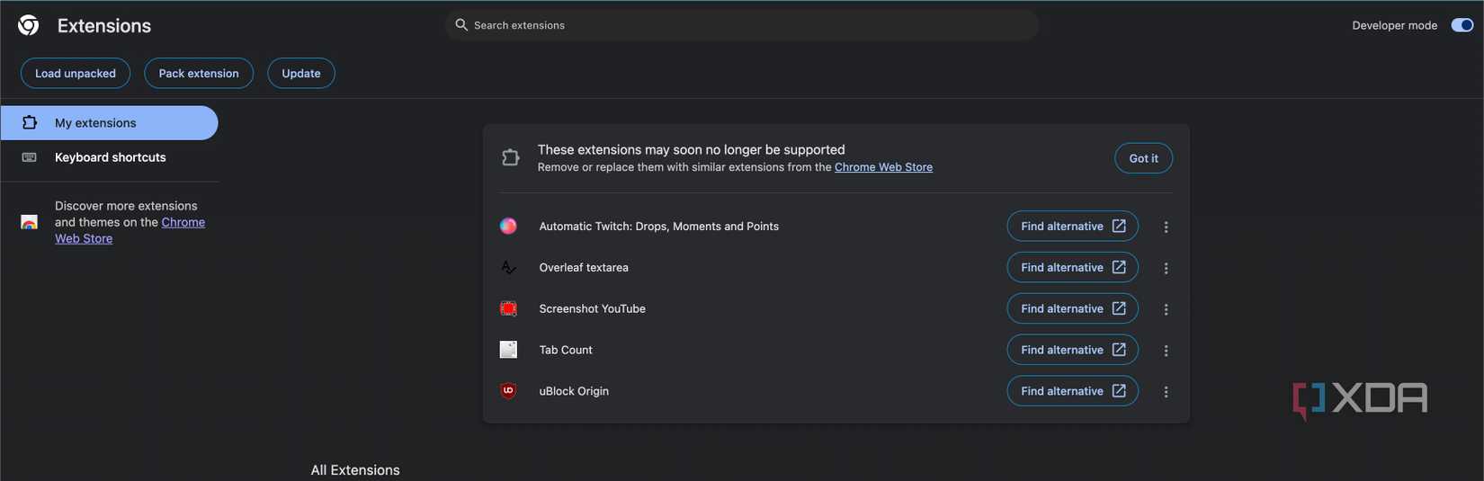This screenshot has width=1484, height=481.
Task: Click the 'Extensions' page title
Action: click(104, 26)
